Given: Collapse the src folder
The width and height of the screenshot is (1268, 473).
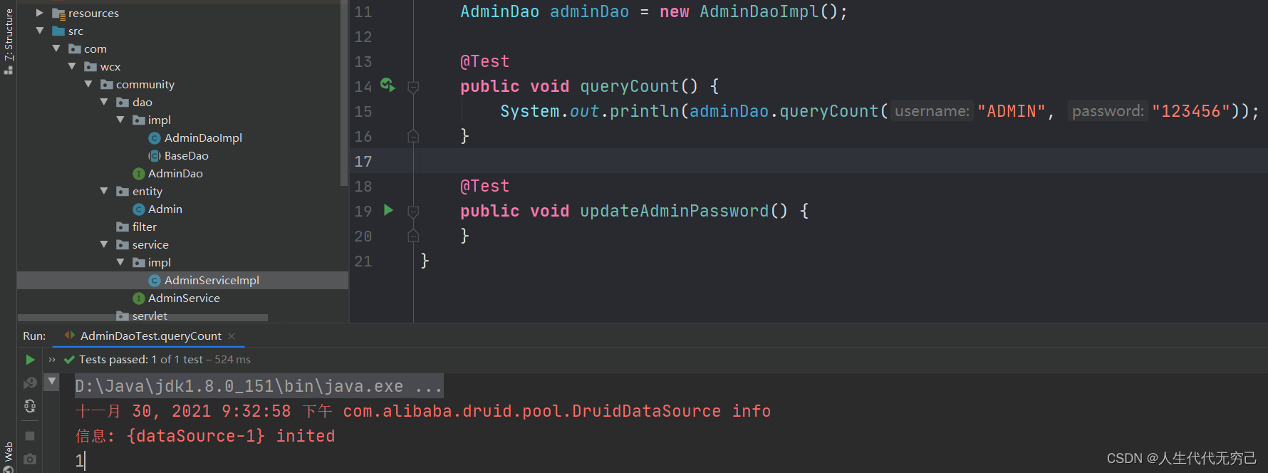Looking at the screenshot, I should tap(40, 31).
